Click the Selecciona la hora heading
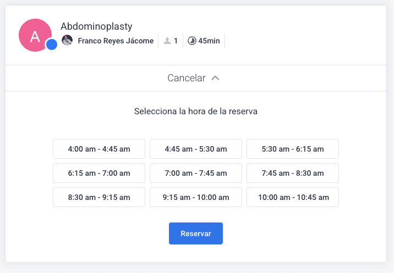The image size is (394, 273). pos(196,111)
